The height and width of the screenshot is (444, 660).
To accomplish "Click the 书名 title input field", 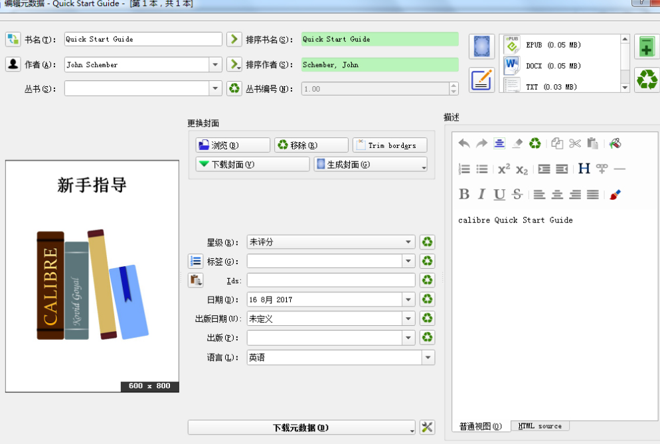I will tap(143, 39).
